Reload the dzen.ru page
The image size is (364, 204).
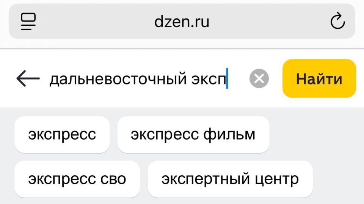tap(337, 22)
